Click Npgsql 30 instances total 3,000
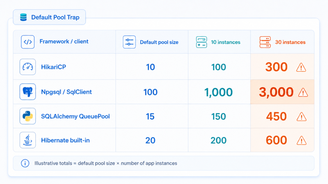The width and height of the screenshot is (328, 184). click(276, 92)
